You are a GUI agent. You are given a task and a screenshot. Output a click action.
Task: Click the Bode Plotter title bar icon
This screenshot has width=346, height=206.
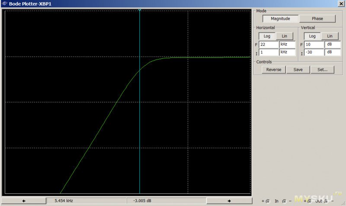tap(4, 3)
